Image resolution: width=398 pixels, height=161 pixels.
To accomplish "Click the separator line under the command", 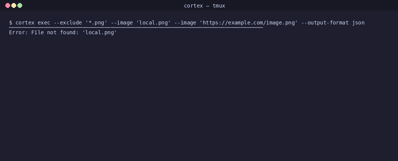I will click(136, 27).
